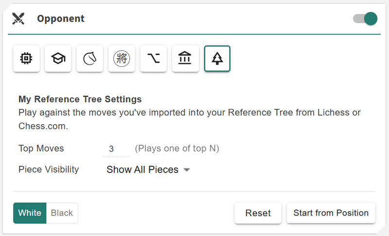Select the chip engine opponent icon
Image resolution: width=389 pixels, height=236 pixels.
[x=26, y=59]
